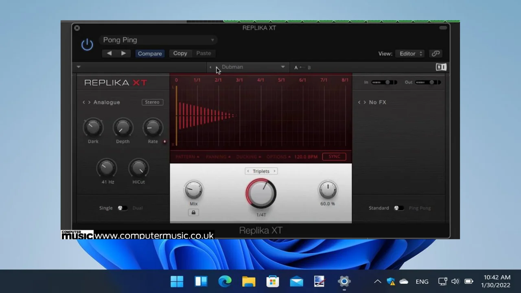This screenshot has width=521, height=293.
Task: Open the DUCKING menu
Action: point(249,157)
